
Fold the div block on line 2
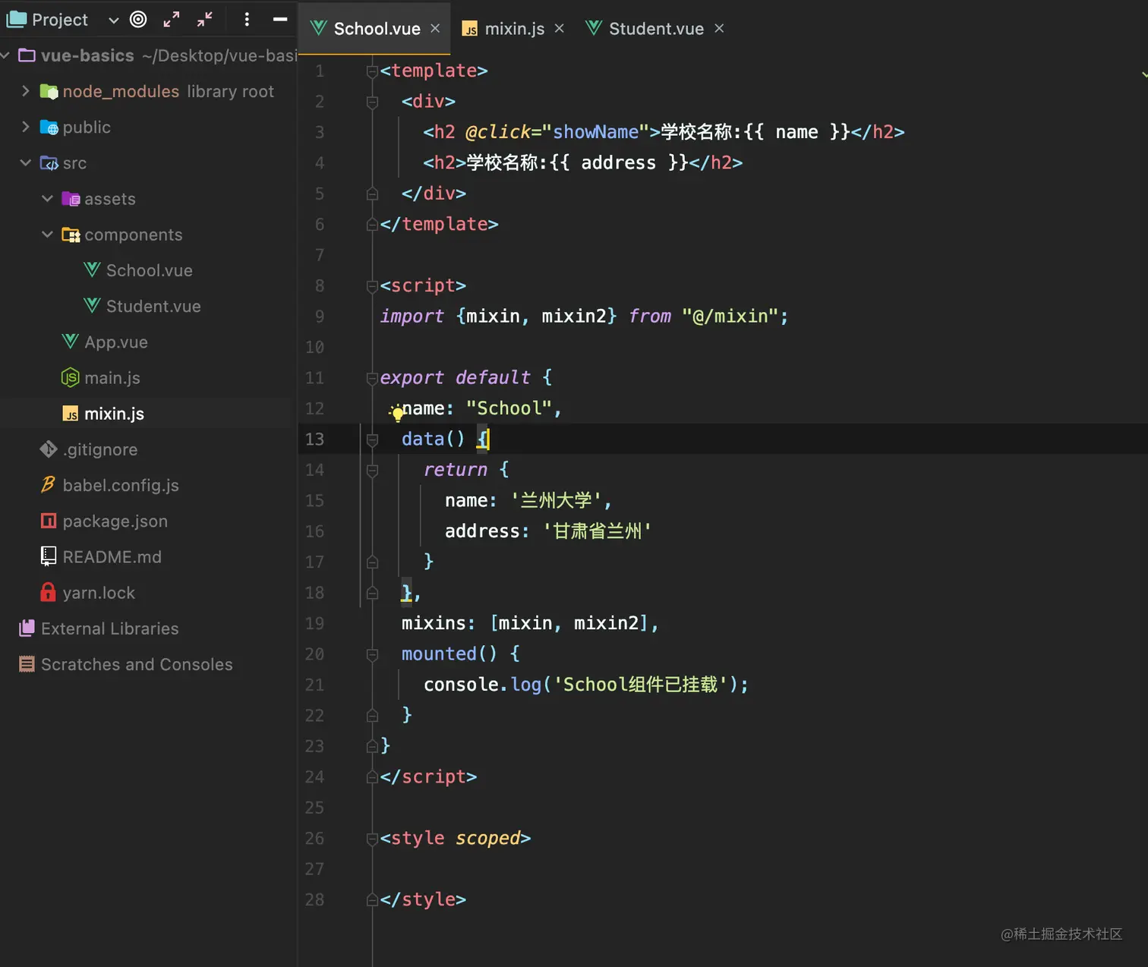[372, 102]
